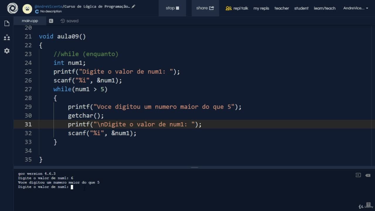Click the line 26 scanf statement
Viewport: 375px width, 211px height.
coord(88,80)
